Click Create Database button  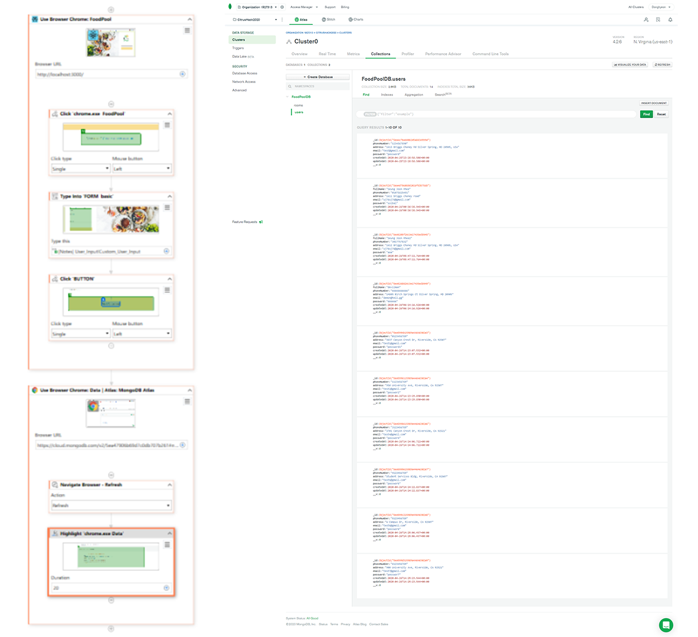(x=318, y=77)
